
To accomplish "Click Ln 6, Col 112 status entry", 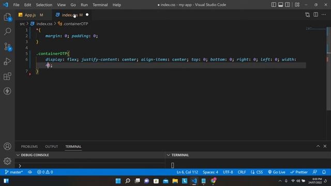I will pyautogui.click(x=187, y=172).
